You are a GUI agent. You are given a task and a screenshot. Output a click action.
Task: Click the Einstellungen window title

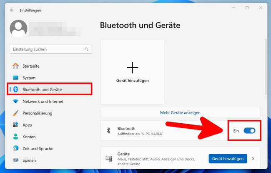pyautogui.click(x=30, y=10)
